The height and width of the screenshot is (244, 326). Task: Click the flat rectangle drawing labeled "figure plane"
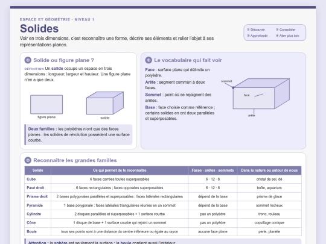click(46, 105)
